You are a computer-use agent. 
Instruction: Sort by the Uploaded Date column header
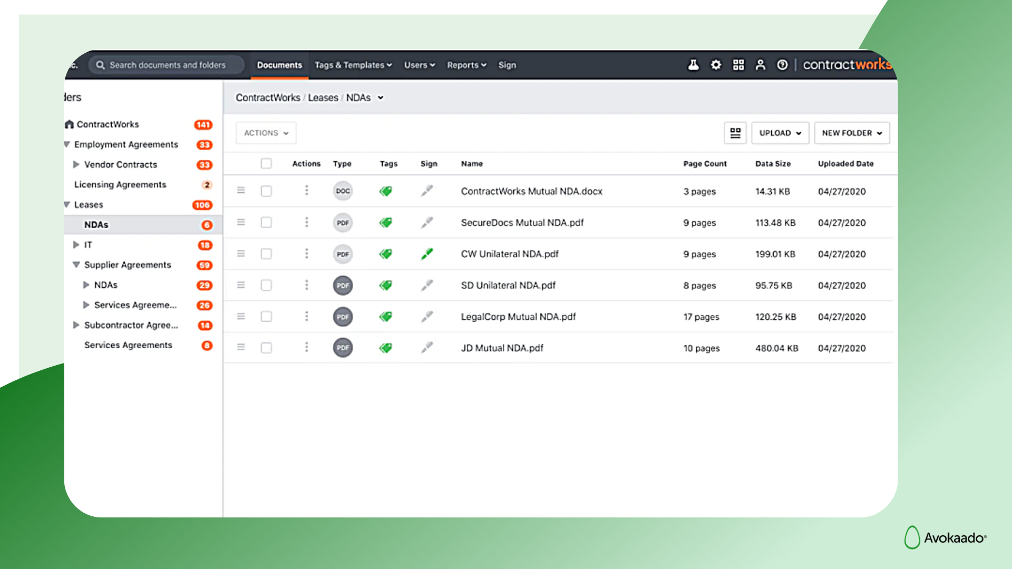(845, 164)
